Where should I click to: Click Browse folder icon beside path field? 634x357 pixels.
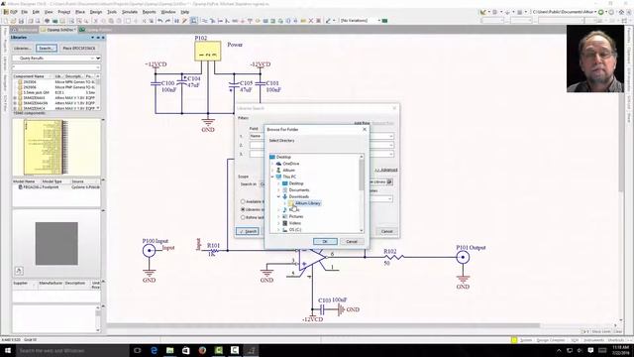(389, 182)
